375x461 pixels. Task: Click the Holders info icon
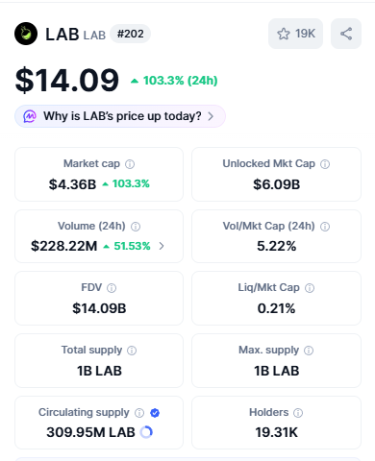(x=298, y=413)
